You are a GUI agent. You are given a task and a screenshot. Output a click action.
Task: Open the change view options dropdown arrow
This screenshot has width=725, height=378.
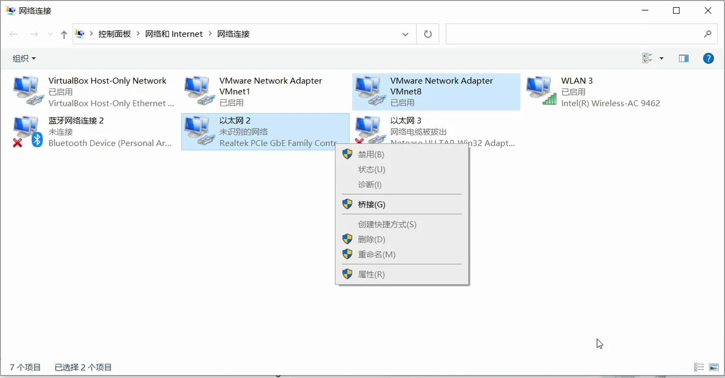point(661,59)
